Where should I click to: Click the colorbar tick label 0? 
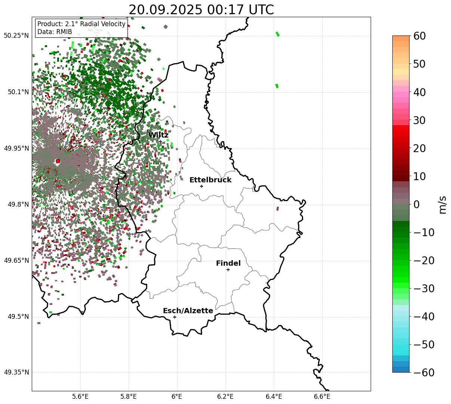pyautogui.click(x=417, y=204)
